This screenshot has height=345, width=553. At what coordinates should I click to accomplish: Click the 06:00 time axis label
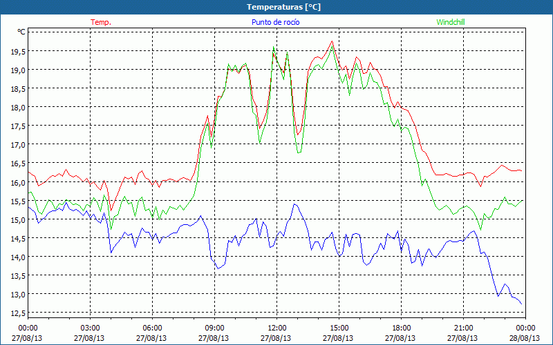[x=152, y=328]
